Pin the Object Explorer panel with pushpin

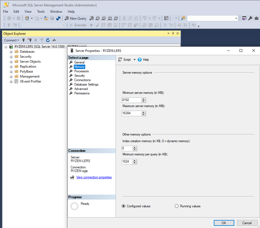pos(173,33)
